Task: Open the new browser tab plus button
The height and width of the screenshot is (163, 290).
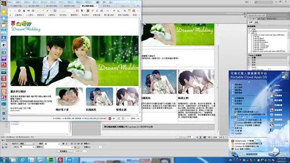Action: pyautogui.click(x=138, y=6)
